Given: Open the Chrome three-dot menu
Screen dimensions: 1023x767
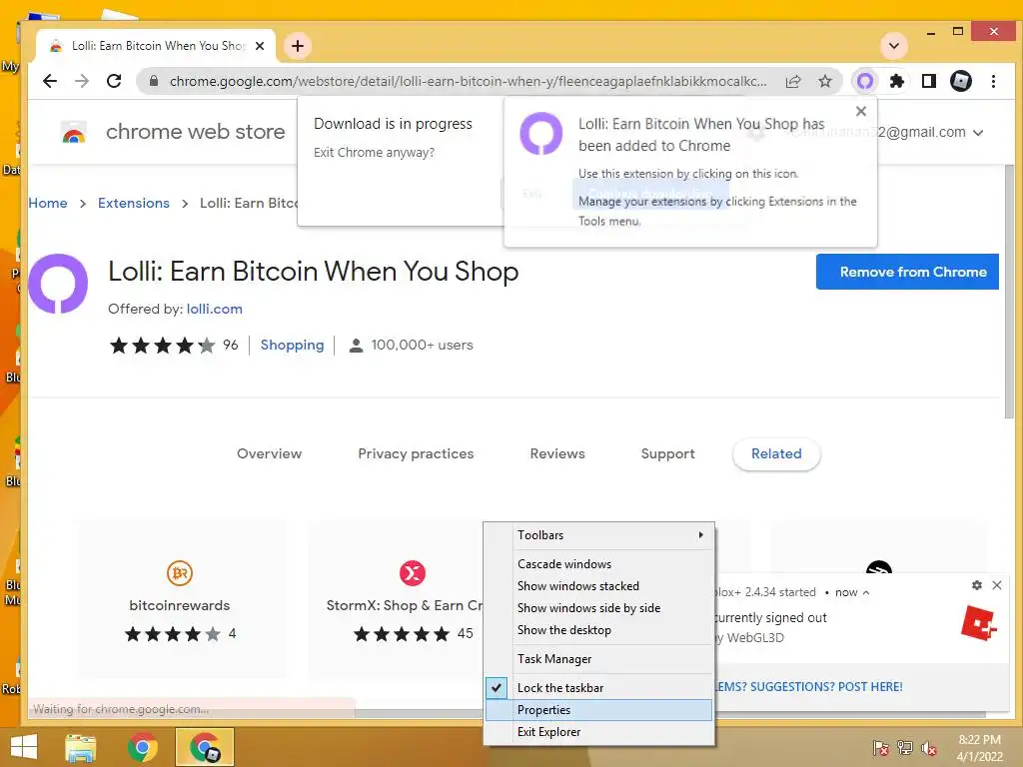Looking at the screenshot, I should [x=994, y=81].
